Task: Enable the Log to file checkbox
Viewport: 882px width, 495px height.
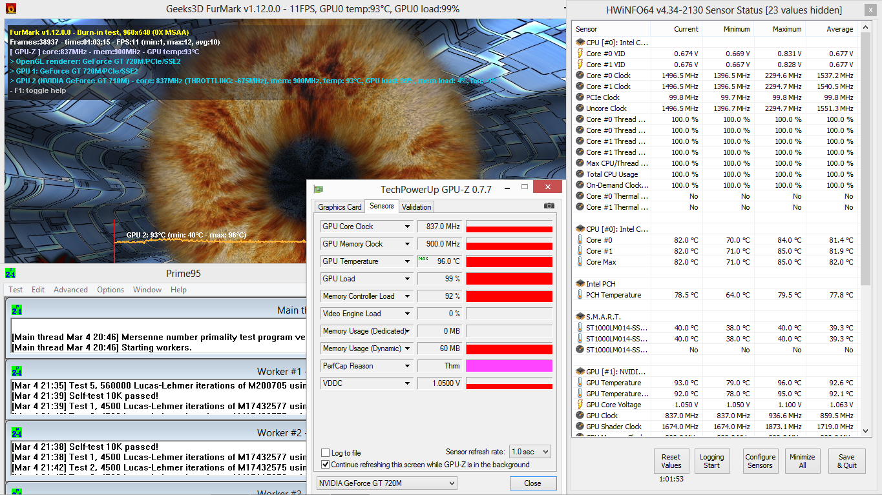Action: click(x=326, y=453)
